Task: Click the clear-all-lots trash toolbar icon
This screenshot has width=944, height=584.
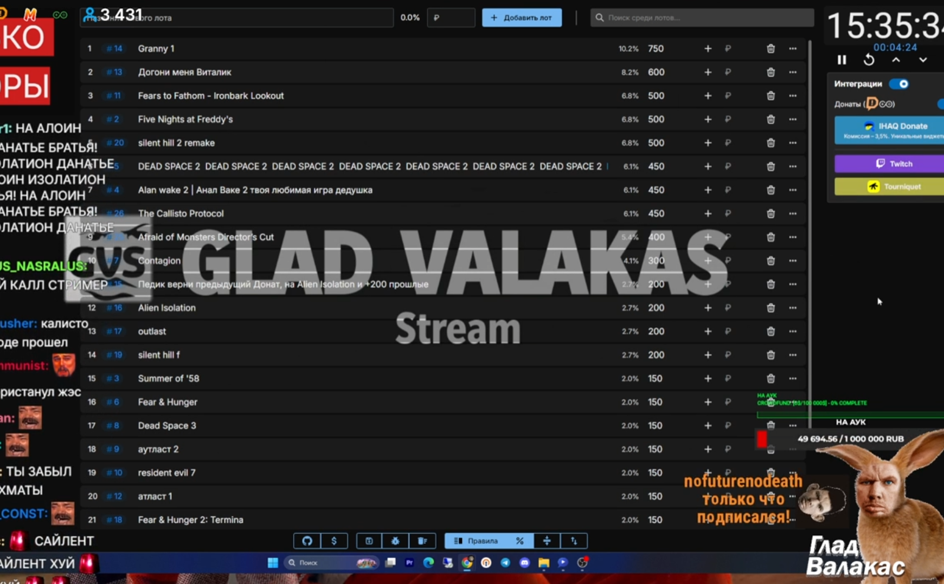Action: [422, 541]
